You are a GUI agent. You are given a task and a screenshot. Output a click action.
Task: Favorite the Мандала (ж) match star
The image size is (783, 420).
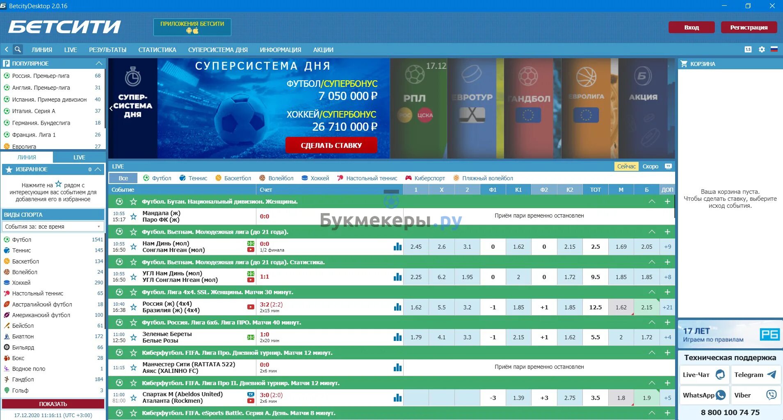tap(133, 216)
